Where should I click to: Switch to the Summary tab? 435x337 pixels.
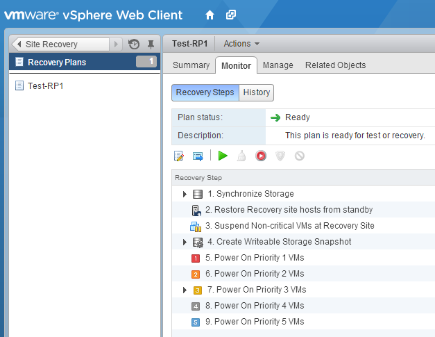(x=191, y=65)
